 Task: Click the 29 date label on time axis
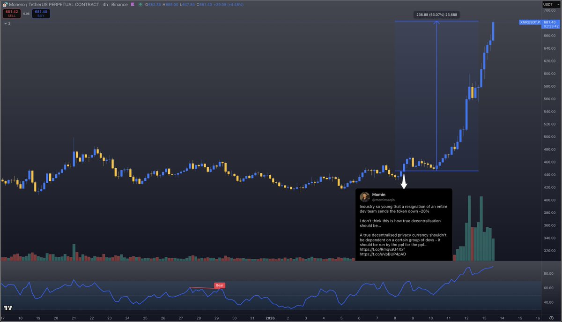tap(216, 318)
